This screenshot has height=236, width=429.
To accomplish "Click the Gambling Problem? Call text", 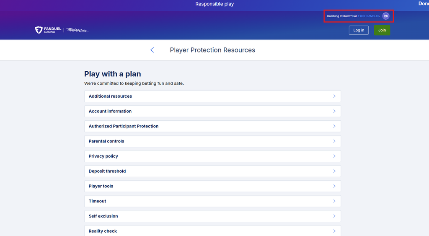I will coord(342,16).
